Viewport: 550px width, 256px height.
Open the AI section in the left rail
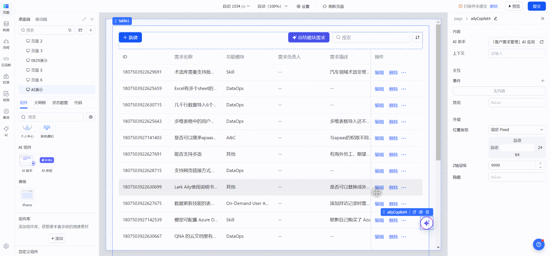(x=6, y=131)
